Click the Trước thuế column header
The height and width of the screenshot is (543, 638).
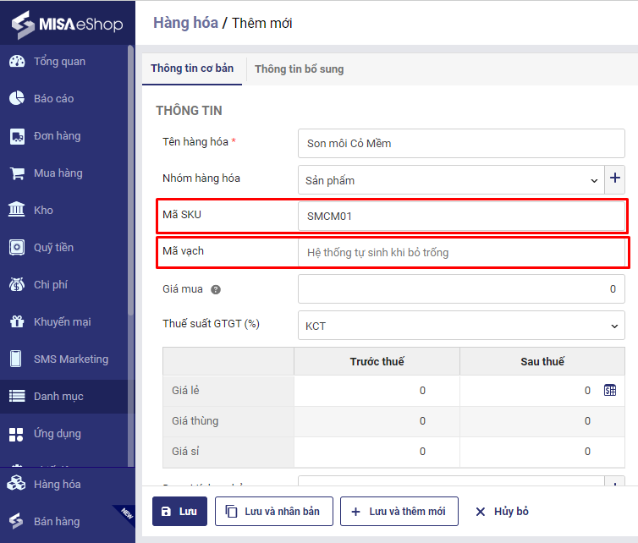(377, 361)
